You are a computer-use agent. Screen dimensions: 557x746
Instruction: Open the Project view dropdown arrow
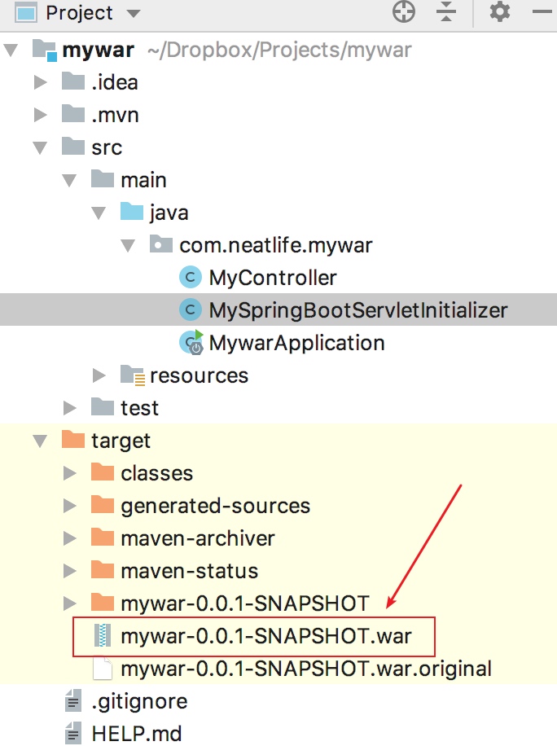click(134, 13)
